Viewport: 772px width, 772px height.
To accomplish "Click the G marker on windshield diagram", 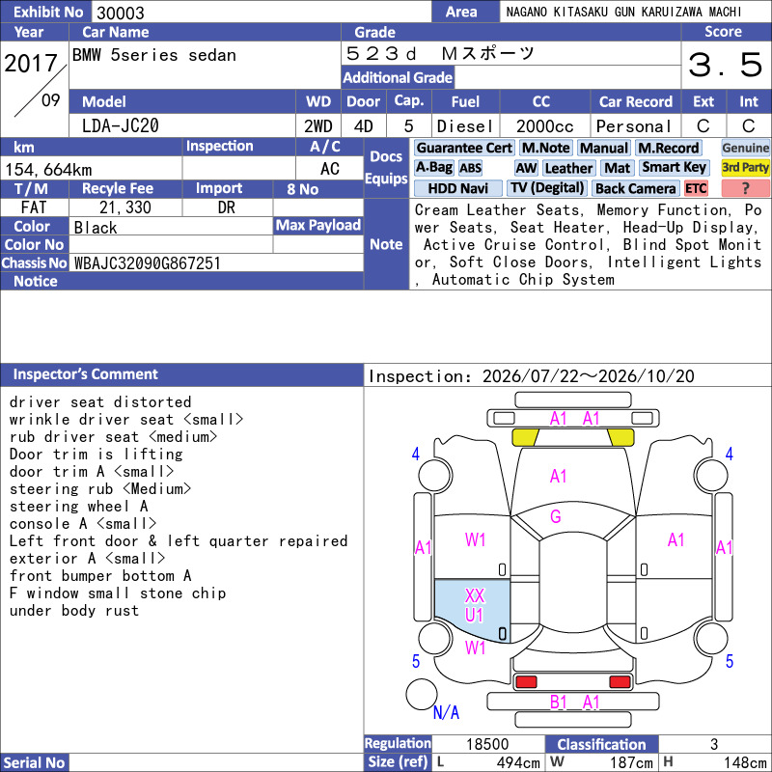I will point(556,516).
